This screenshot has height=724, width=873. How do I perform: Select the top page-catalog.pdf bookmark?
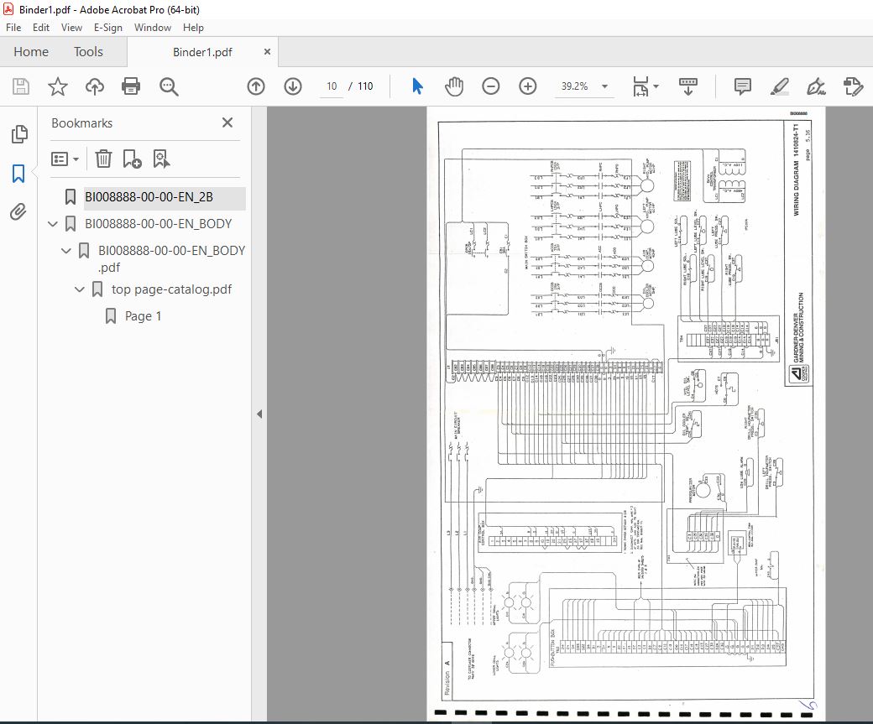(171, 289)
